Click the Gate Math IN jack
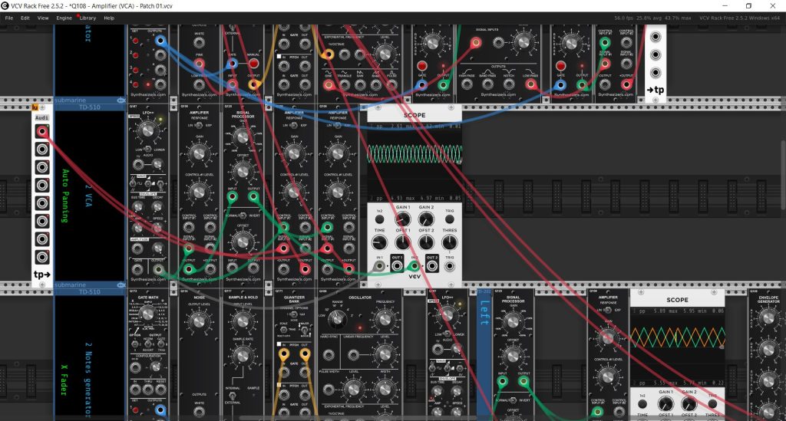 pos(135,389)
